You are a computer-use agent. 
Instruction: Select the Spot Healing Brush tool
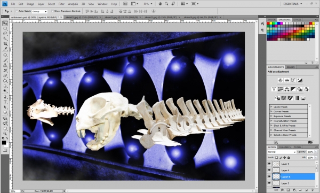click(x=5, y=55)
